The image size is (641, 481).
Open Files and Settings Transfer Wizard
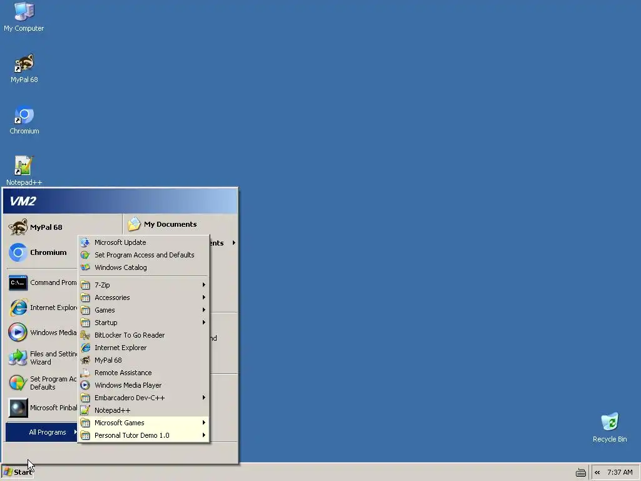click(x=43, y=358)
